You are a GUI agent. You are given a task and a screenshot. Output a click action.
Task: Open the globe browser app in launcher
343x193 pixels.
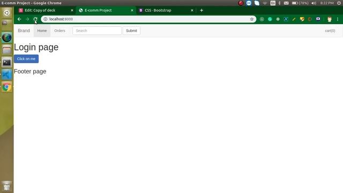point(7,38)
